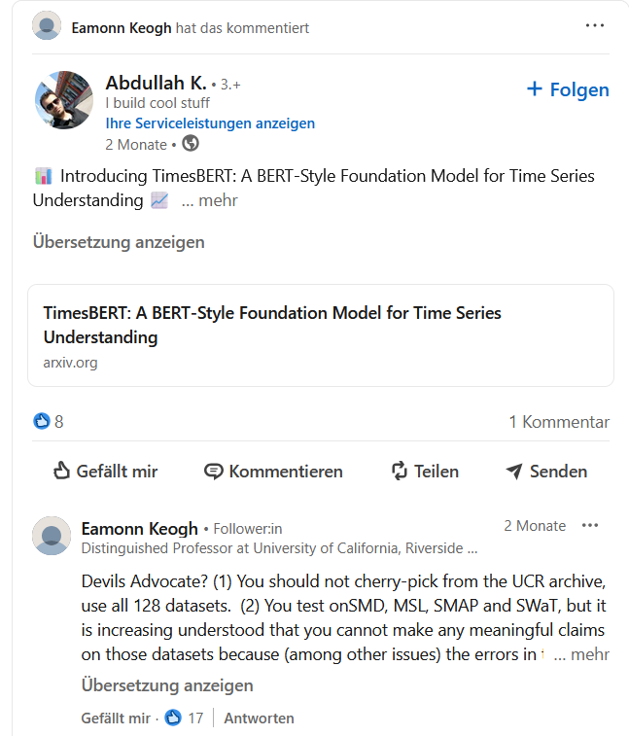Screen dimensions: 629x736
Task: Open the post's three-dot options menu
Action: [x=595, y=26]
